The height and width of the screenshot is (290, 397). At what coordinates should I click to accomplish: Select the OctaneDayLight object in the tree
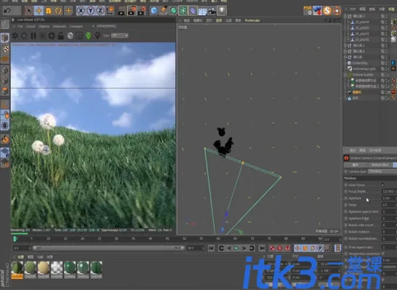click(364, 68)
